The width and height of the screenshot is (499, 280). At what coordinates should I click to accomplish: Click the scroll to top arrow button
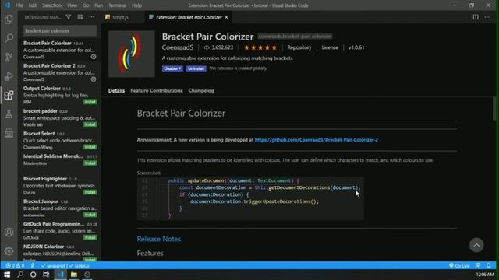click(476, 245)
